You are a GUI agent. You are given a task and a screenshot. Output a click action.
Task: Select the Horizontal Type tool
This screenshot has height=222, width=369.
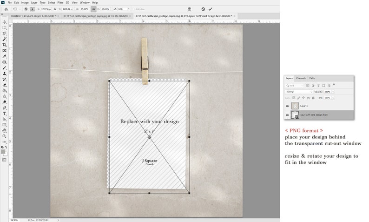(x=5, y=114)
